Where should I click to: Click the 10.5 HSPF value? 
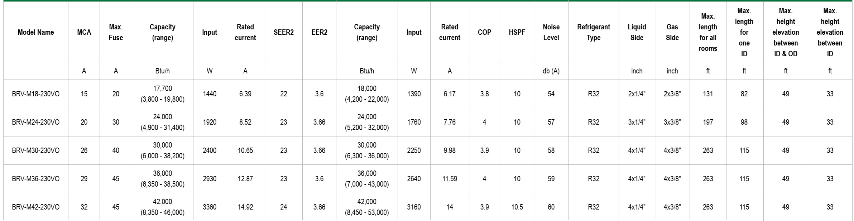517,207
